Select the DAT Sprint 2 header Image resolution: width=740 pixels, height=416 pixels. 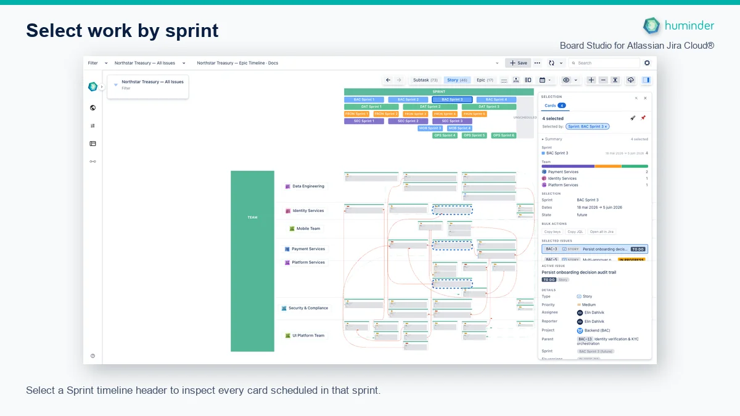tap(430, 107)
